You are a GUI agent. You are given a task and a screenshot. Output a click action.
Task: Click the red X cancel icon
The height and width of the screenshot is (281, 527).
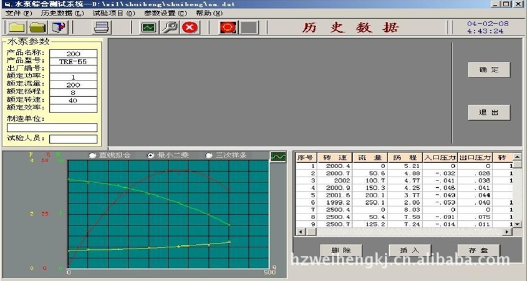[x=190, y=27]
